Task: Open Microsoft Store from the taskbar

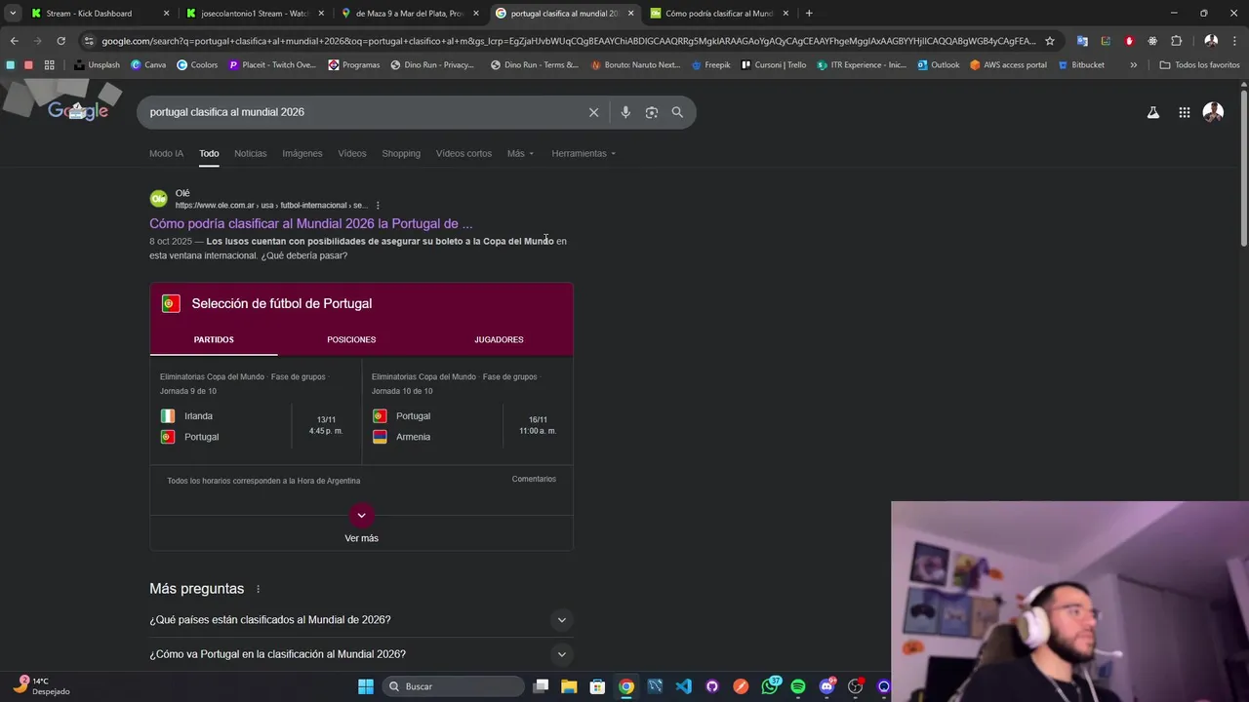Action: click(x=597, y=686)
